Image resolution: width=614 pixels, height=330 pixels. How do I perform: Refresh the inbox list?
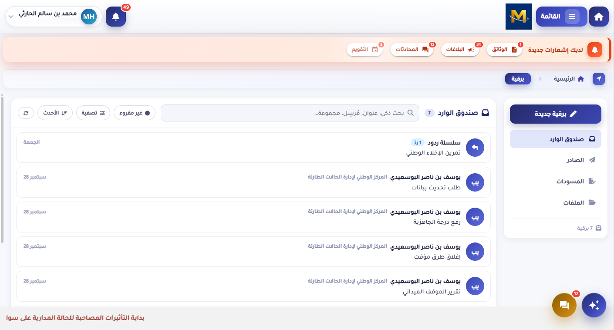click(x=26, y=113)
